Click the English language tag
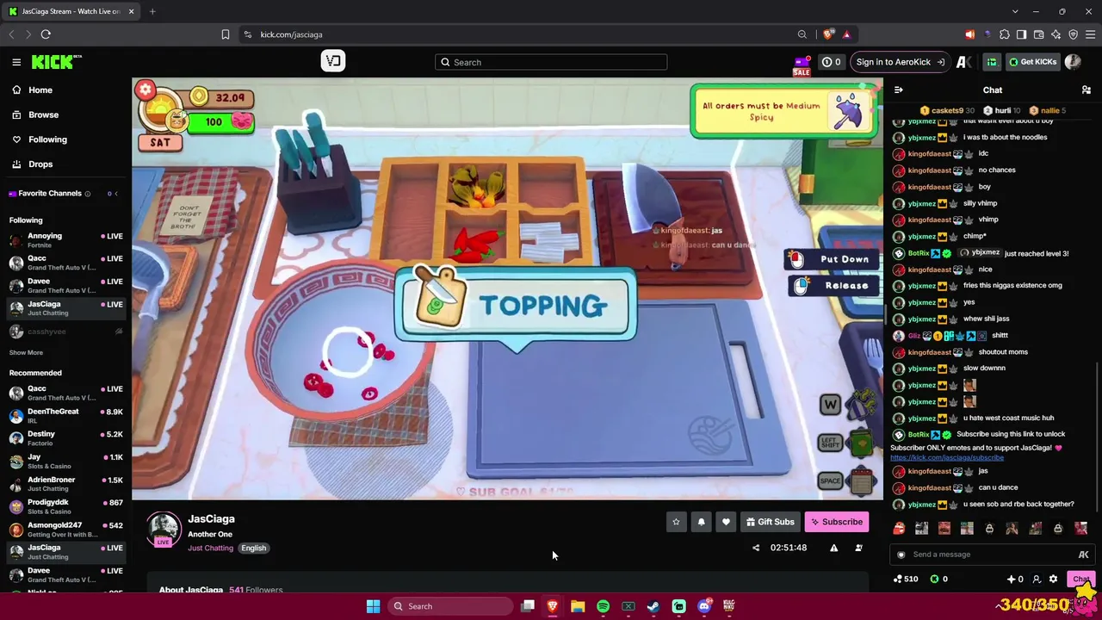Viewport: 1102px width, 620px height. point(253,548)
